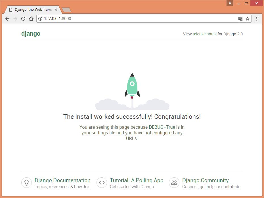Click 'Topics, references, & how-to's' text
This screenshot has height=198, width=264.
click(62, 187)
